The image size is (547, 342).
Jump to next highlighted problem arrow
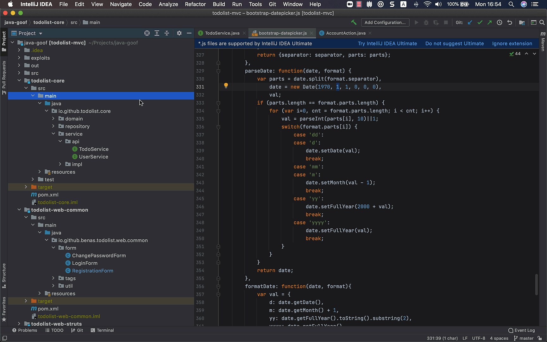pos(534,54)
